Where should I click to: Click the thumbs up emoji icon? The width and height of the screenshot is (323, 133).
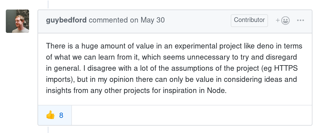[50, 115]
